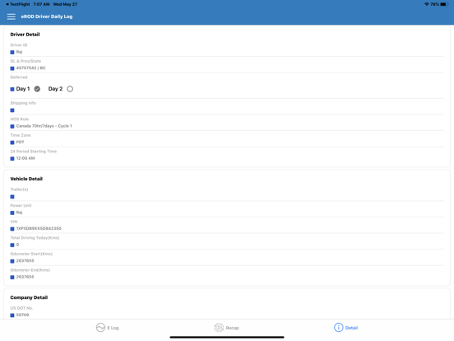The image size is (454, 341).
Task: Tap the Detail info icon
Action: click(x=338, y=327)
